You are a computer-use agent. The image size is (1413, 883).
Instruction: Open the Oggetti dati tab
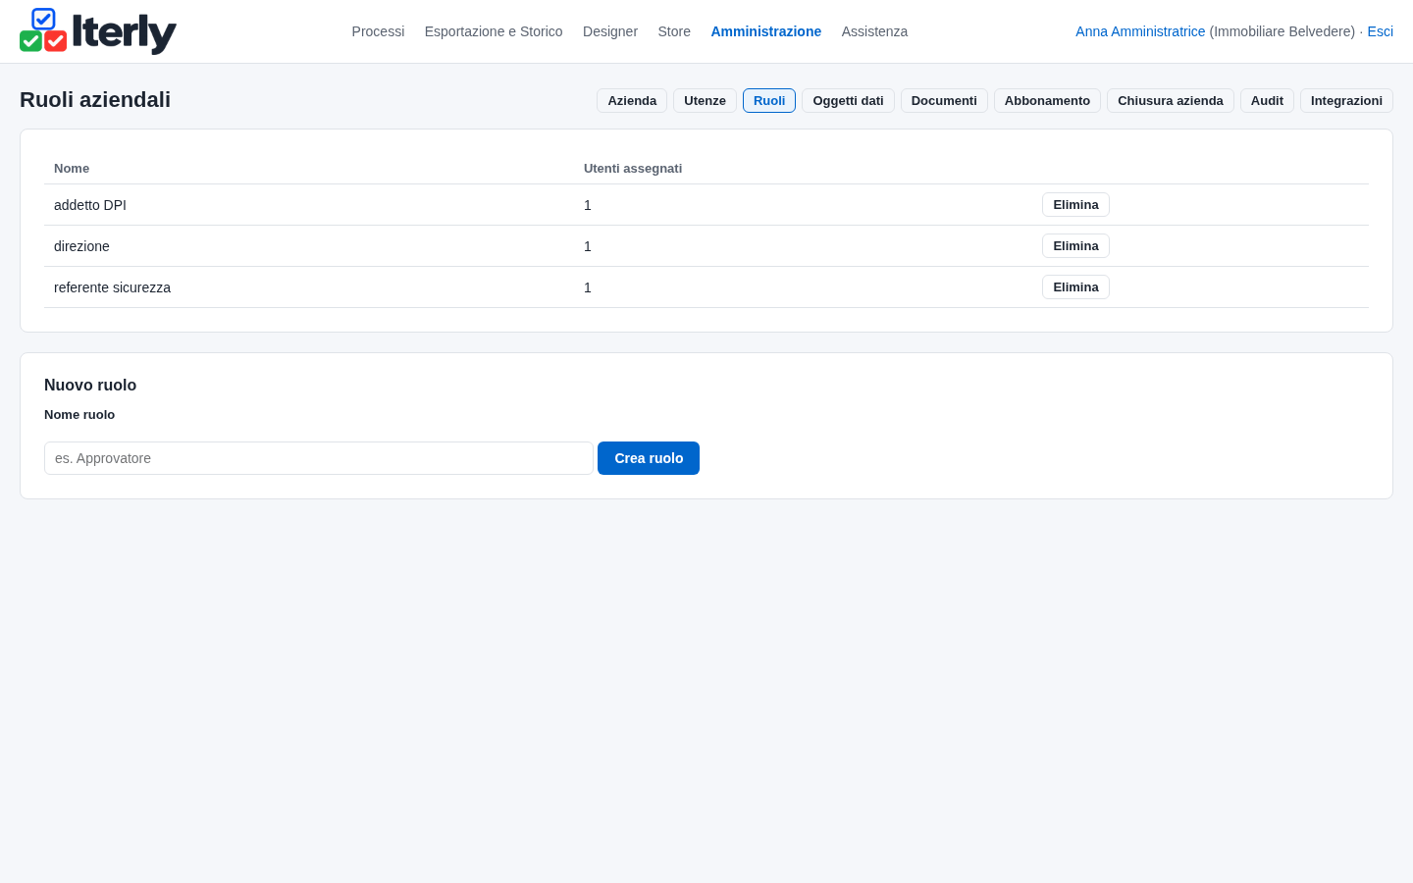[x=848, y=101]
